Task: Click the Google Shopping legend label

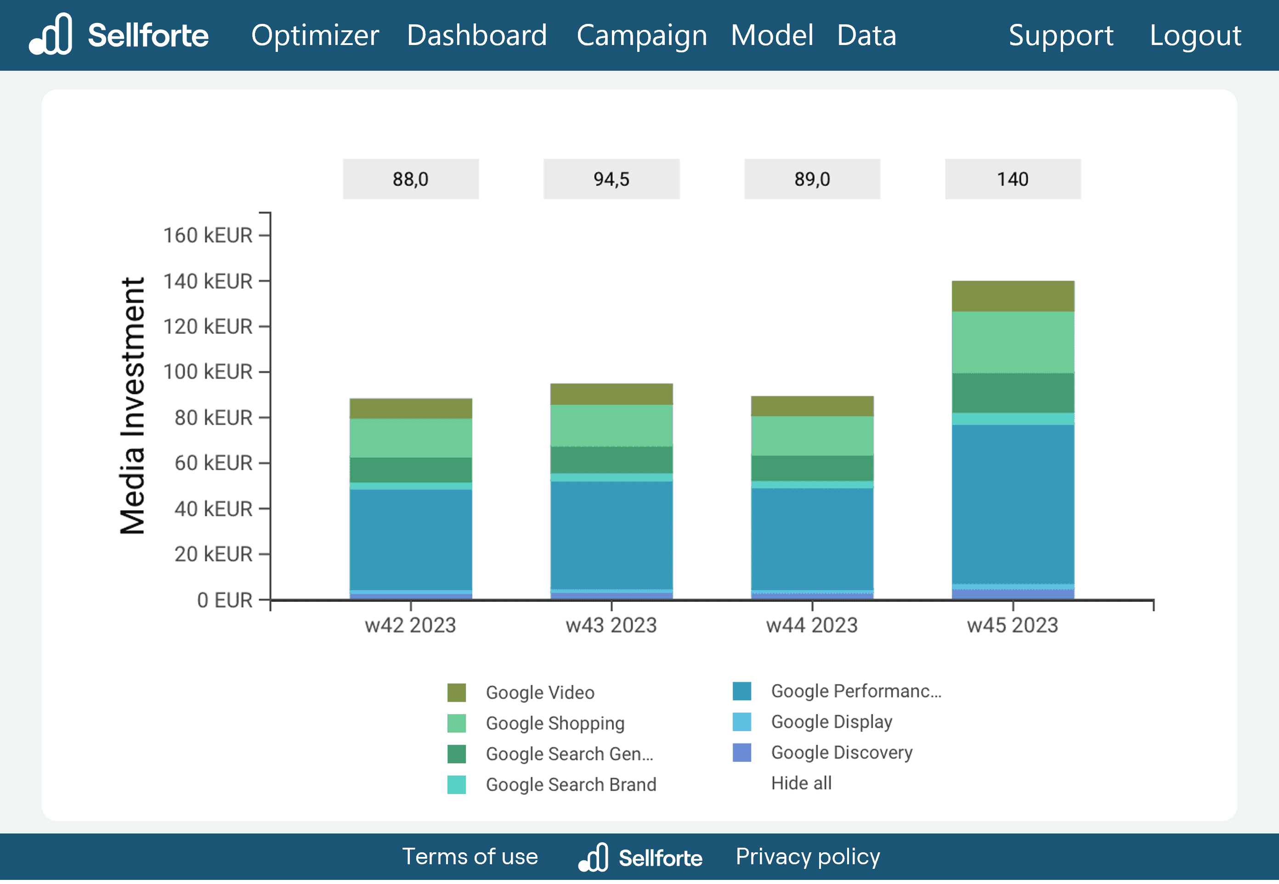Action: click(555, 723)
